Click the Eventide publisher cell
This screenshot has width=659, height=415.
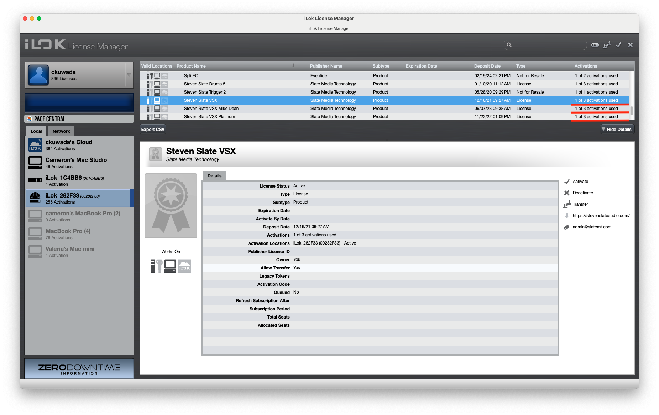pyautogui.click(x=319, y=76)
